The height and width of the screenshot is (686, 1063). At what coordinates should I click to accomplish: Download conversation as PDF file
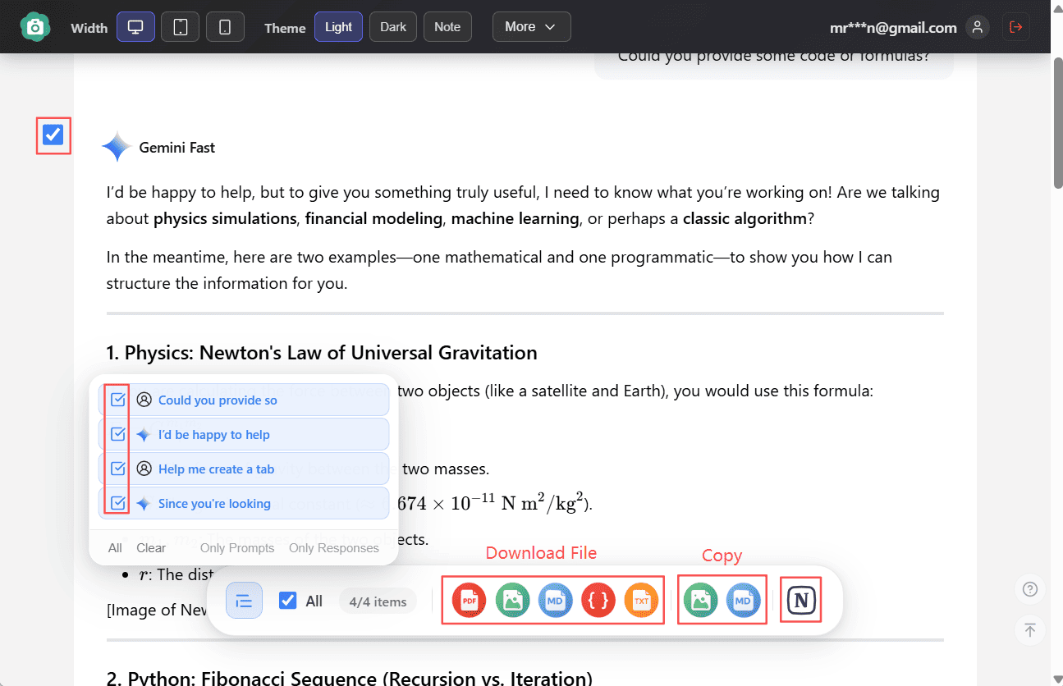(469, 601)
